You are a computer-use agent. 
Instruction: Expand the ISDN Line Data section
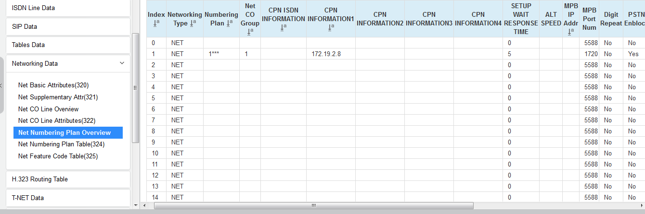pos(68,8)
